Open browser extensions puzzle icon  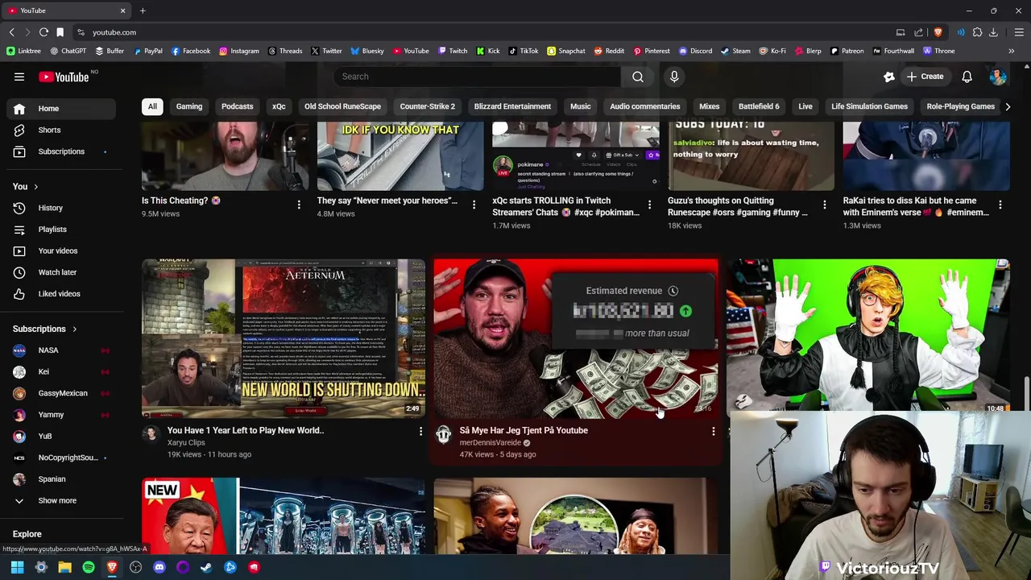pyautogui.click(x=977, y=32)
